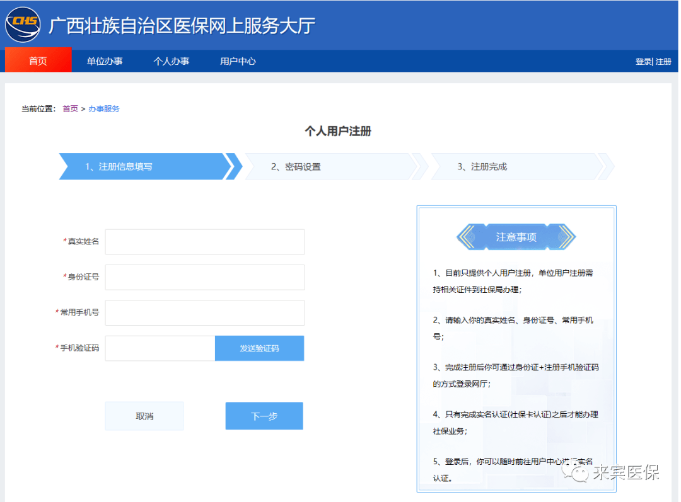681x502 pixels.
Task: Click the 个人用户注册 heading
Action: pos(338,131)
